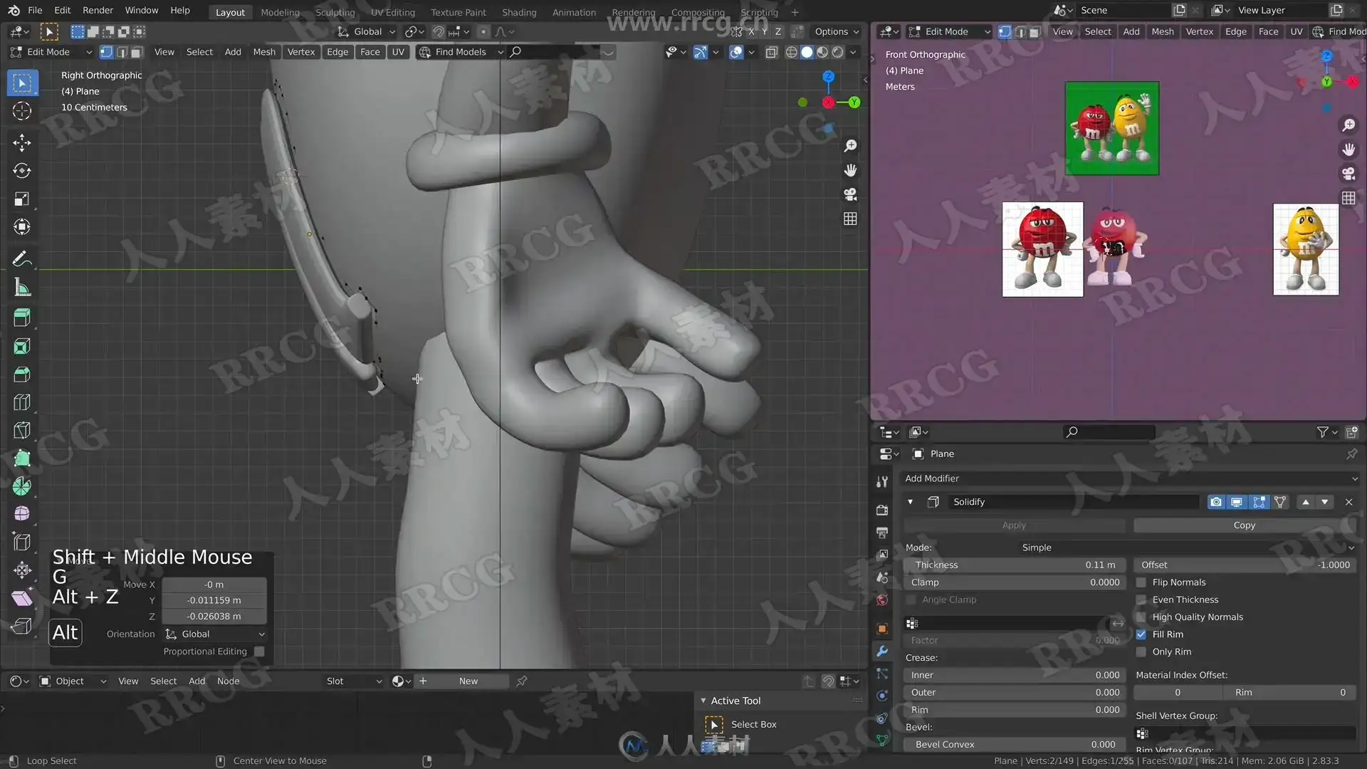Viewport: 1367px width, 769px height.
Task: Choose the Scale tool icon
Action: 21,199
